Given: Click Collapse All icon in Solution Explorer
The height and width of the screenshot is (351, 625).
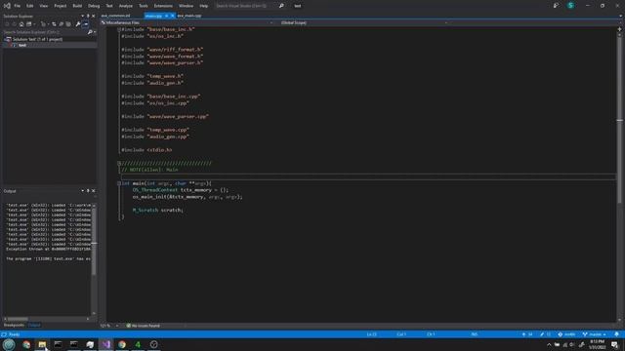Looking at the screenshot, I should (68, 24).
